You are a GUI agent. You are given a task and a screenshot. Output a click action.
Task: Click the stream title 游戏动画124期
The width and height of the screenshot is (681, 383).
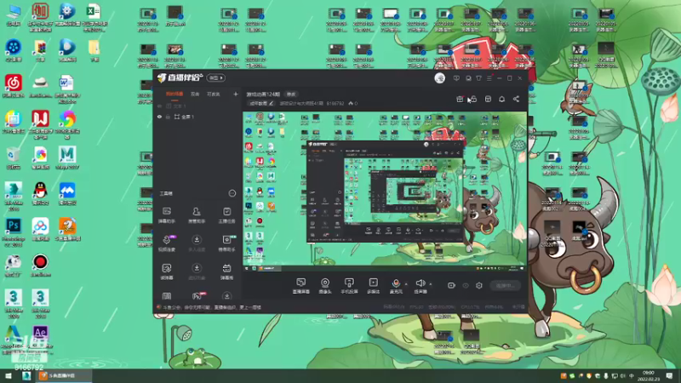coord(263,94)
